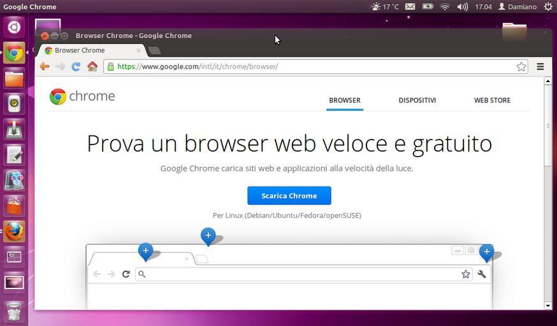Click the plus marker above the illustrated window

tap(208, 236)
